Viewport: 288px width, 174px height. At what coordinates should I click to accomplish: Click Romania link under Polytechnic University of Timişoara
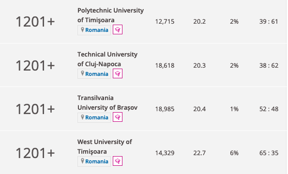click(97, 30)
